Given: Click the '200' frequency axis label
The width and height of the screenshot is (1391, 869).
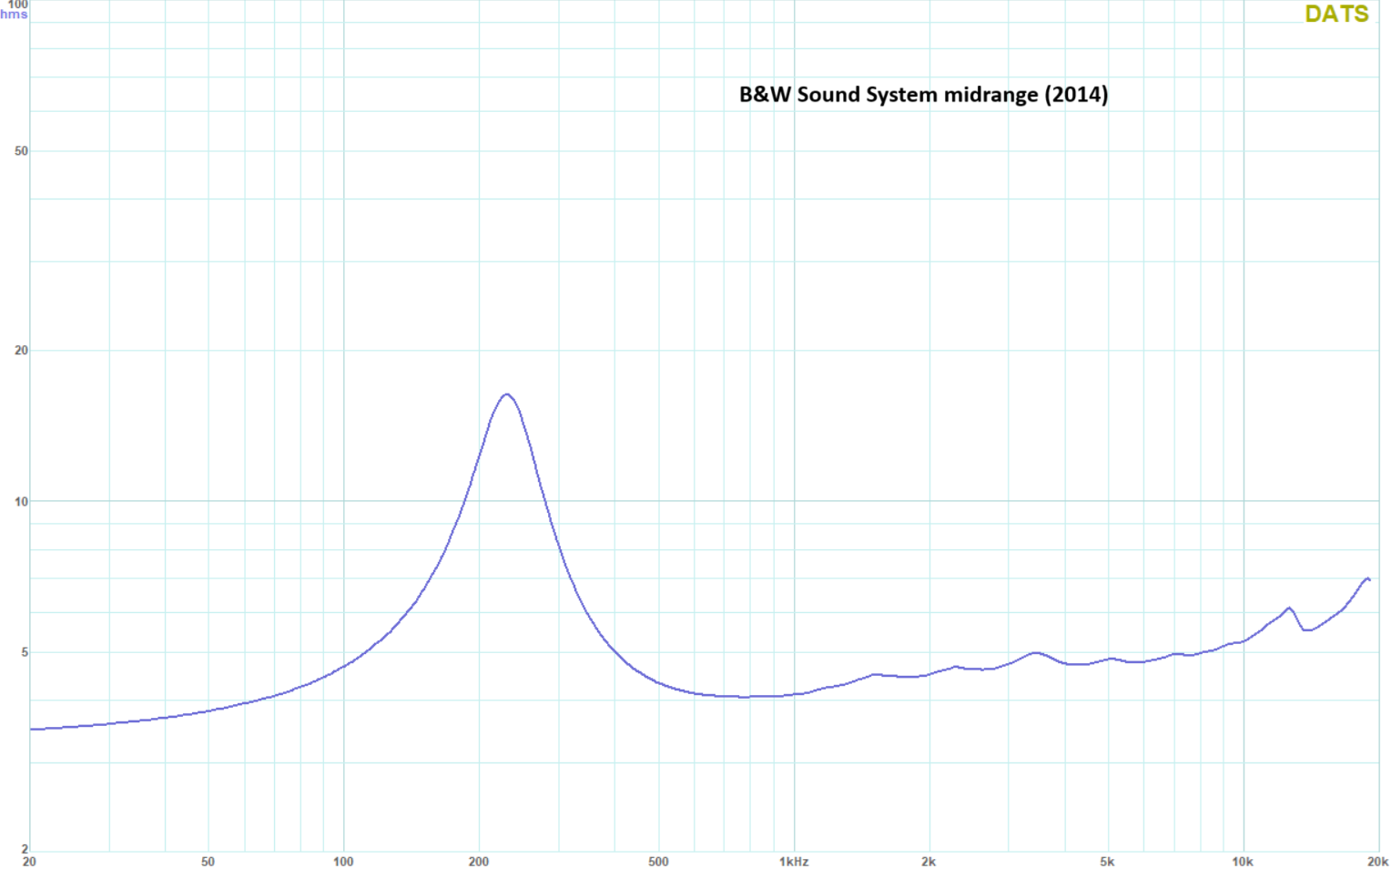Looking at the screenshot, I should tap(479, 862).
